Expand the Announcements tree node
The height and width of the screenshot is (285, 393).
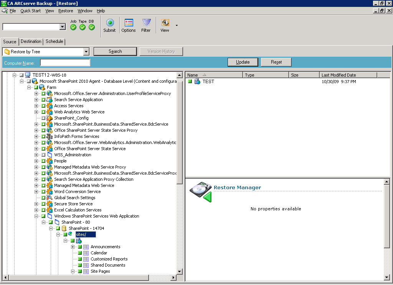[x=73, y=247]
